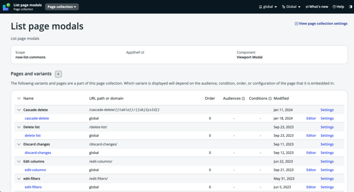
Task: Open Settings for Cascade delete page
Action: click(x=327, y=110)
